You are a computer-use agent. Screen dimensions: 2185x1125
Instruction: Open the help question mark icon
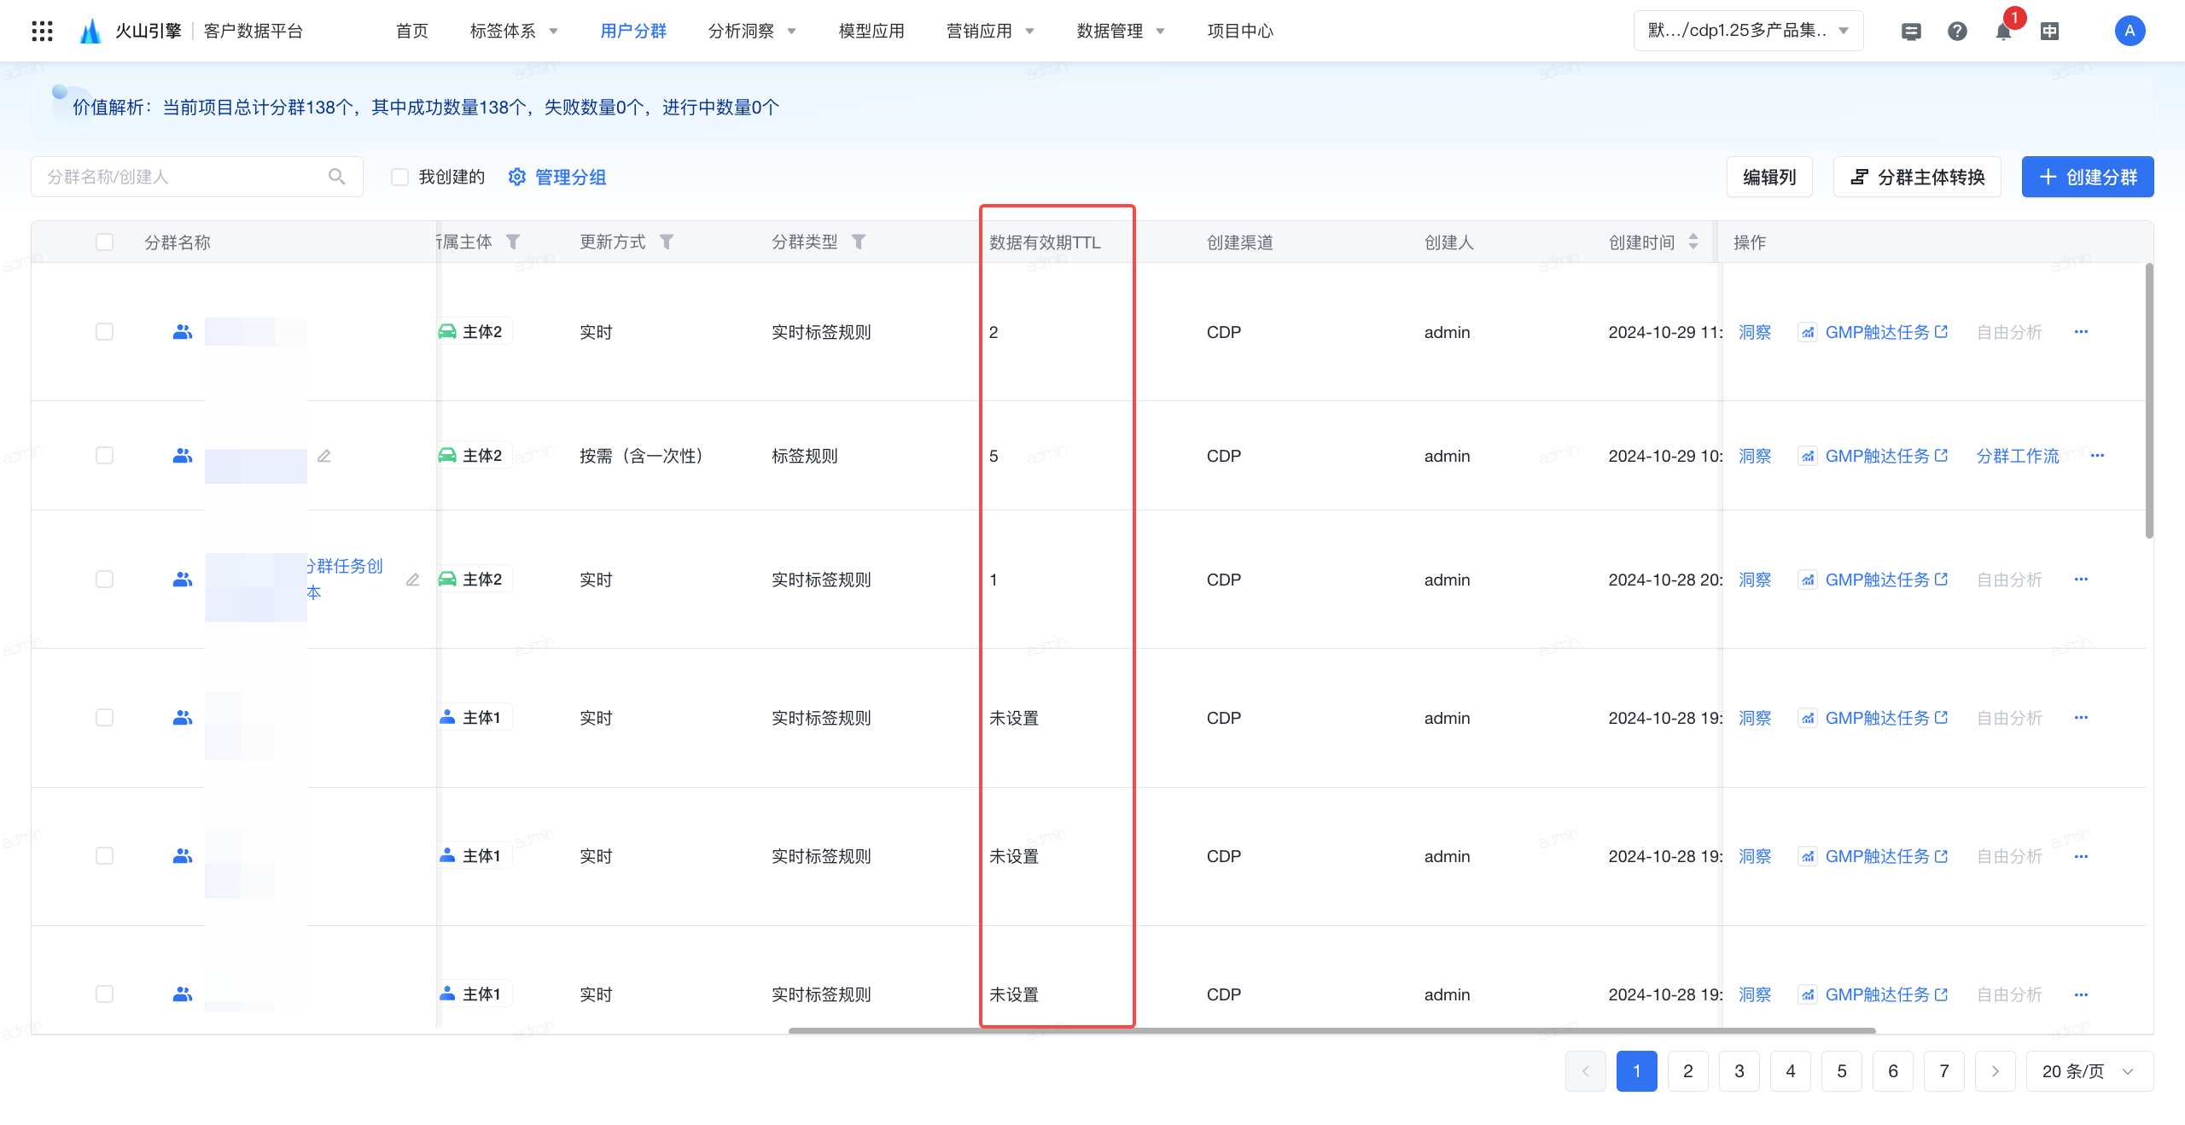pos(1957,32)
